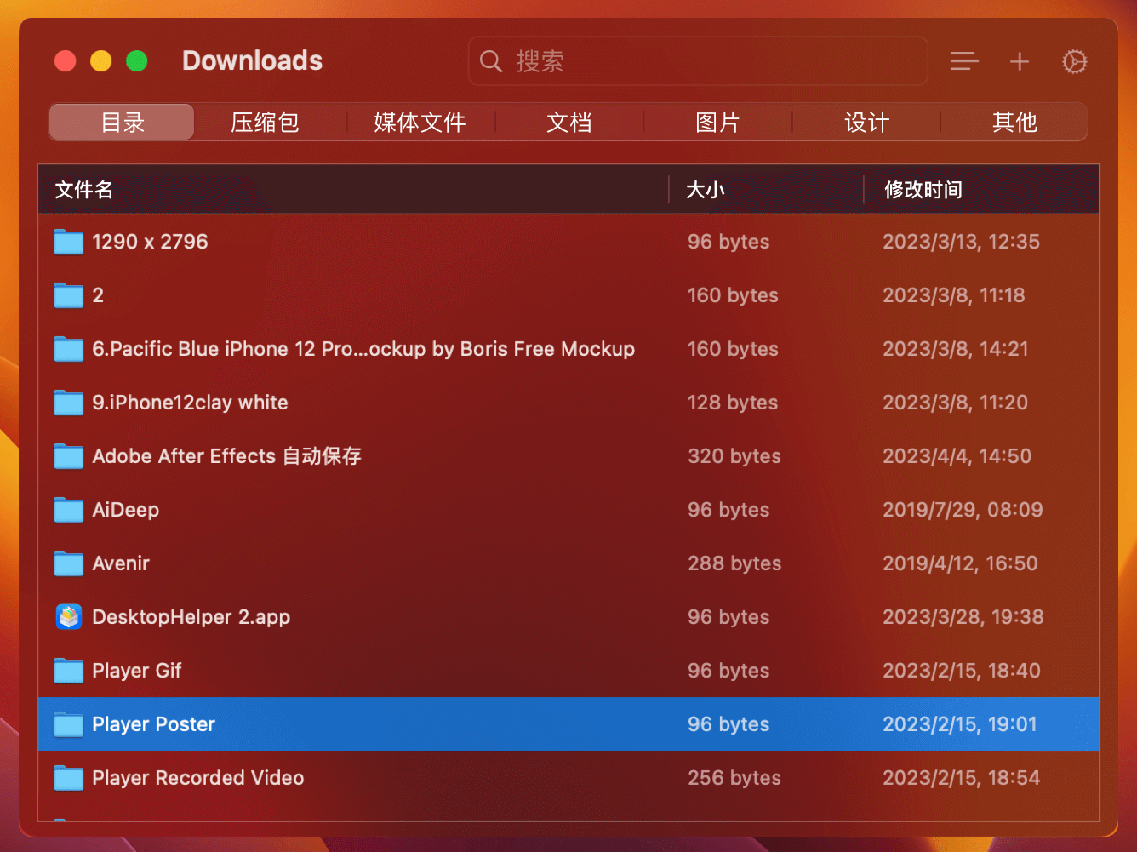Click the Avenir folder icon
Image resolution: width=1137 pixels, height=852 pixels.
(x=69, y=563)
